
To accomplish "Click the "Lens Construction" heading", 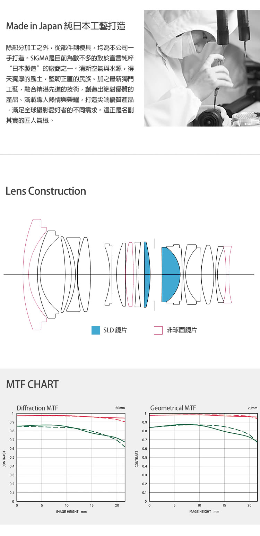I will coord(46,191).
